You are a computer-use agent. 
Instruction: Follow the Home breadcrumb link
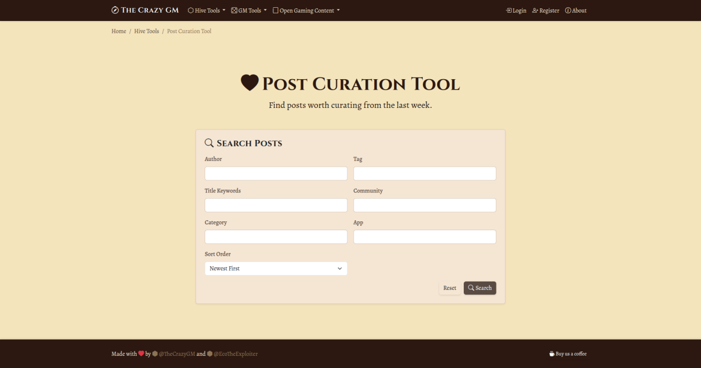(119, 31)
